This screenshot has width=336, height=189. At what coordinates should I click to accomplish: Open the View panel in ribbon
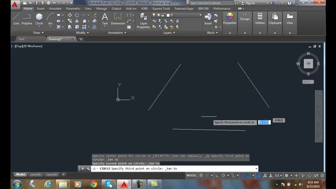[x=290, y=18]
